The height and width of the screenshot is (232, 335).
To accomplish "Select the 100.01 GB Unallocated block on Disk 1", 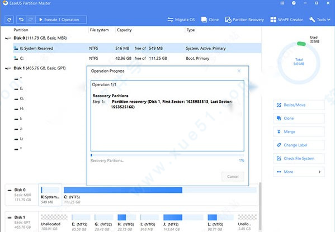I will [x=54, y=222].
